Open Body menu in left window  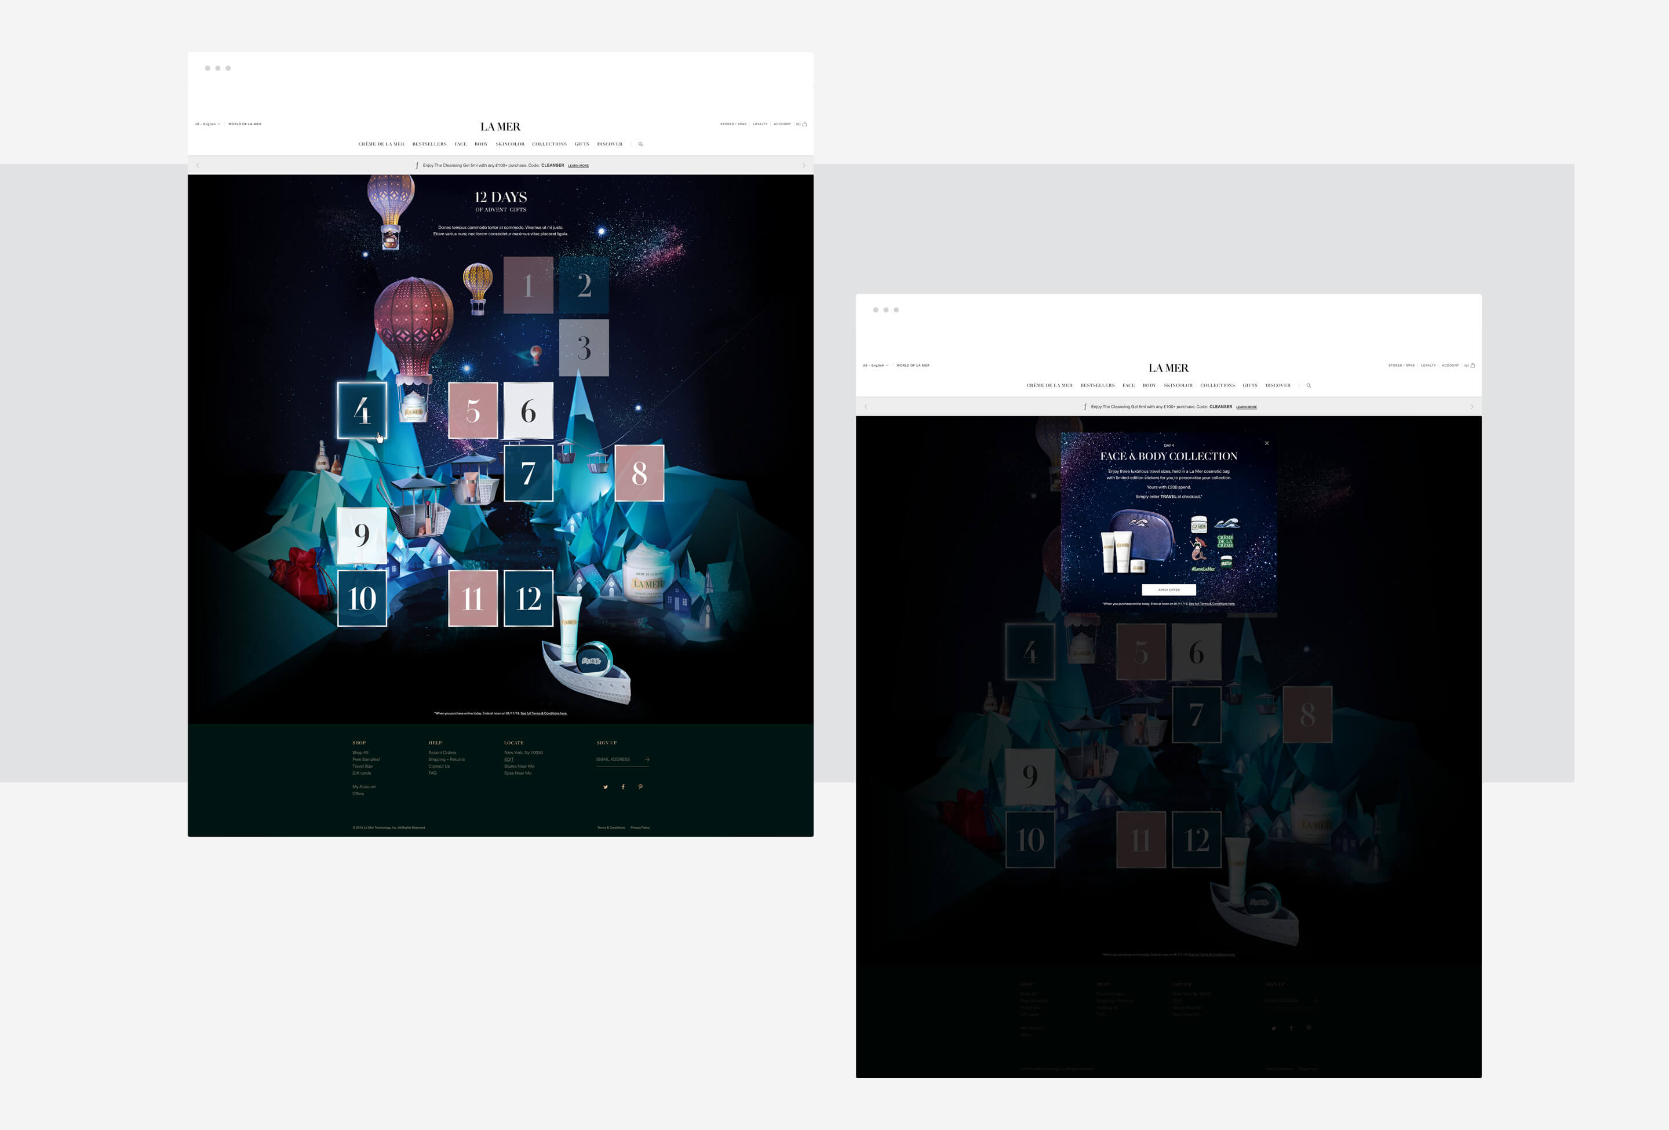click(481, 144)
